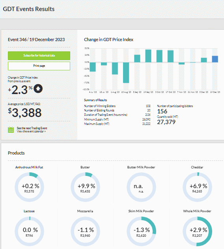Image resolution: width=224 pixels, height=249 pixels.
Task: Click the Maximum Supply (MT) row
Action: click(x=117, y=124)
